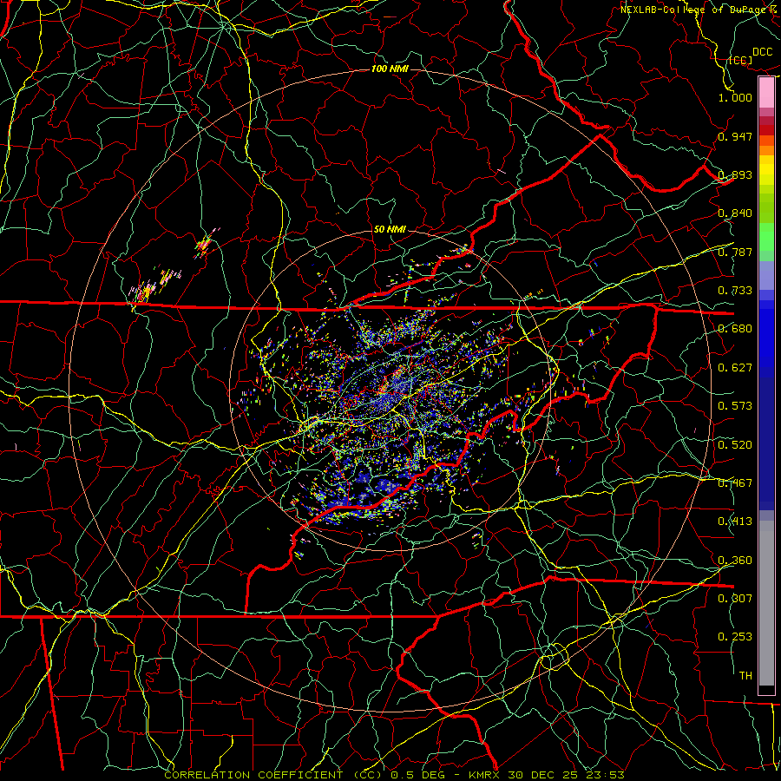Select the 0.520 legend value
Viewport: 781px width, 781px height.
[735, 445]
